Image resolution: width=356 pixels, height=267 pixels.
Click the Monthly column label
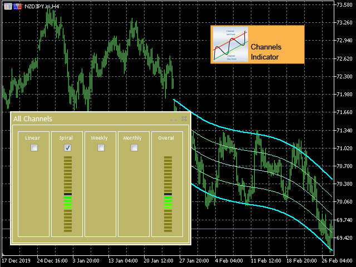(132, 138)
